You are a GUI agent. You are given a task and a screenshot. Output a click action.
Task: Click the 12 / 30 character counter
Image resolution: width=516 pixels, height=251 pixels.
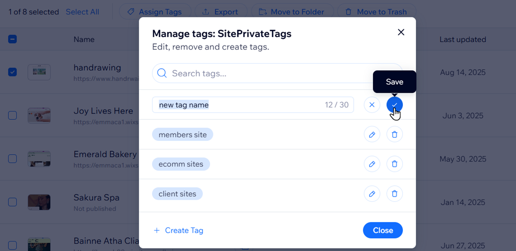pos(337,105)
